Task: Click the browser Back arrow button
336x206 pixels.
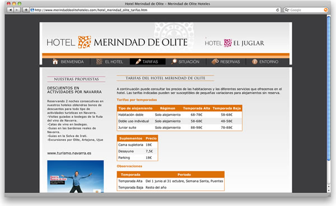Action: point(11,10)
